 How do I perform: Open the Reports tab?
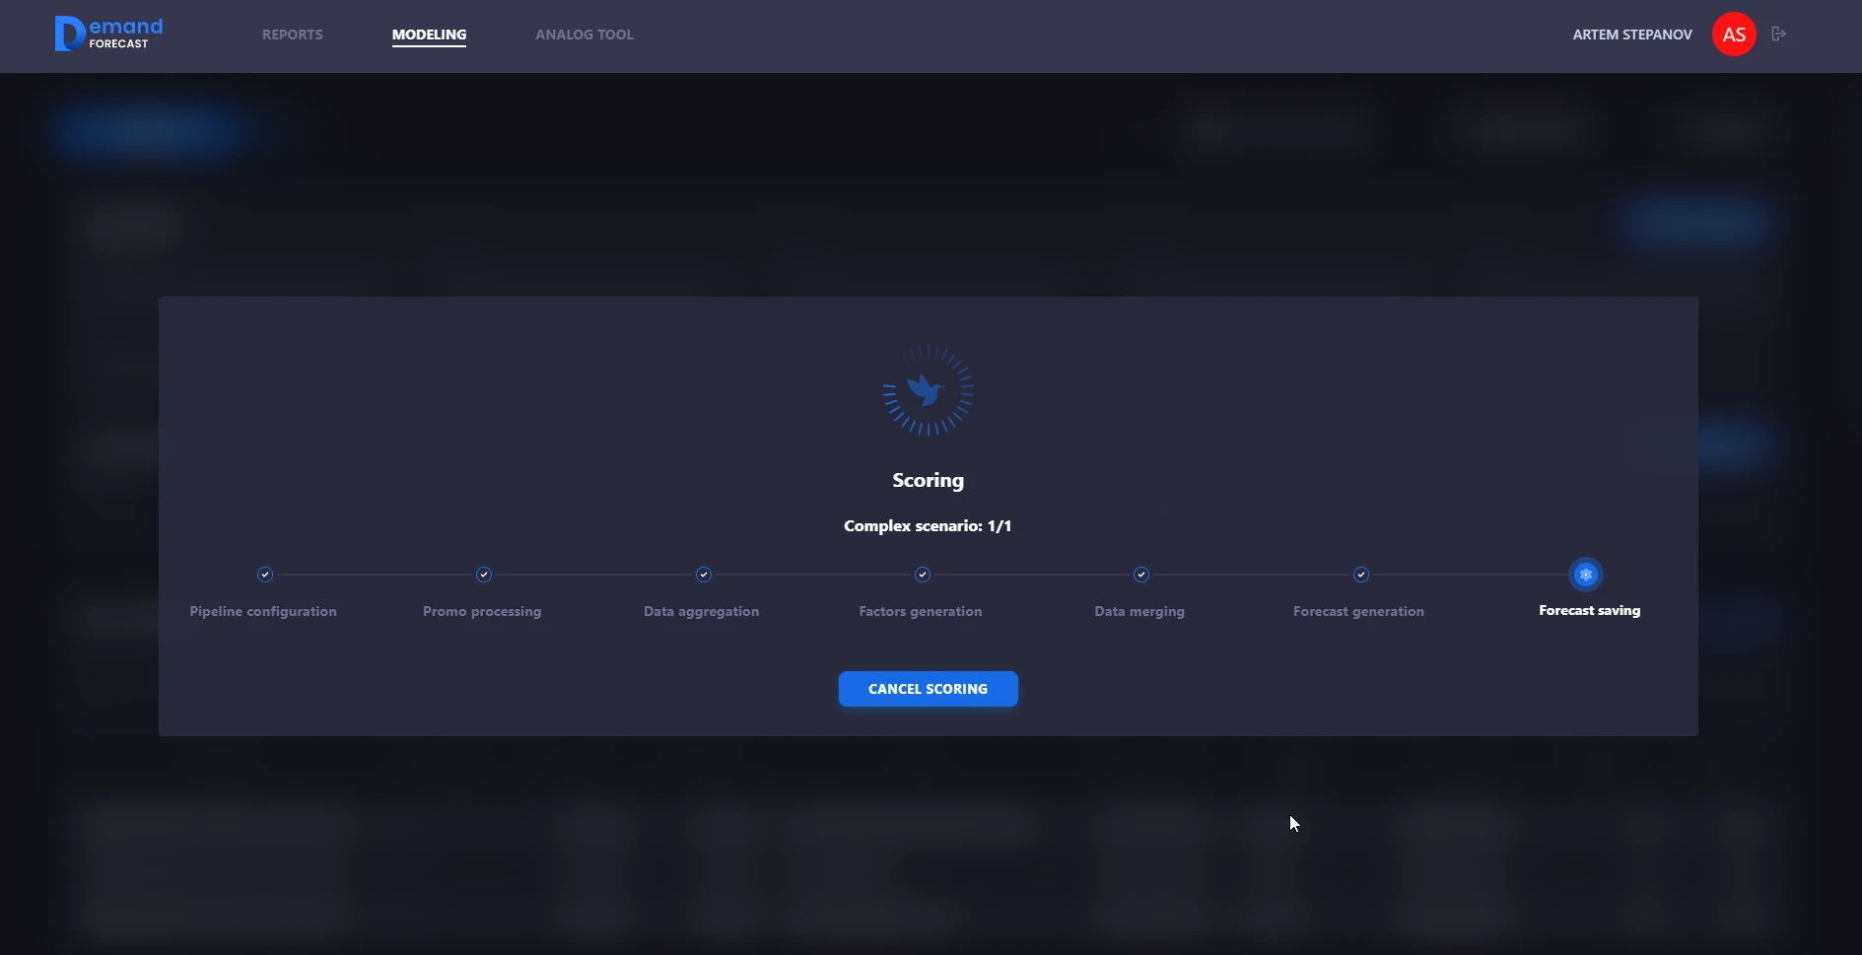(292, 34)
